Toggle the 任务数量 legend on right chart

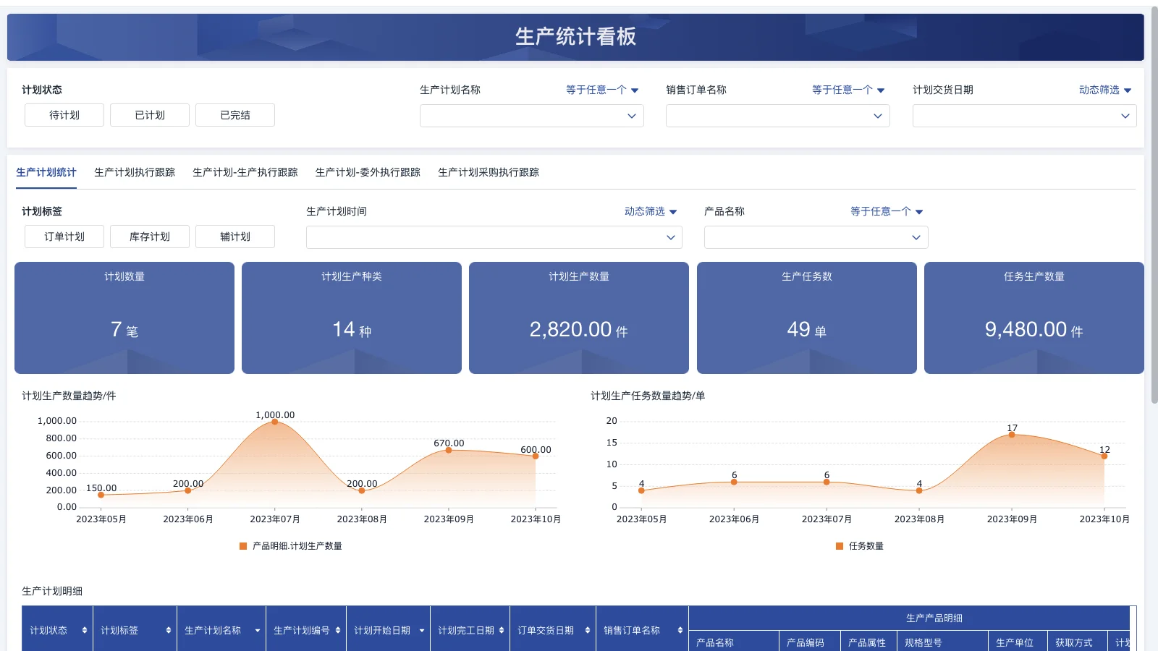[864, 546]
